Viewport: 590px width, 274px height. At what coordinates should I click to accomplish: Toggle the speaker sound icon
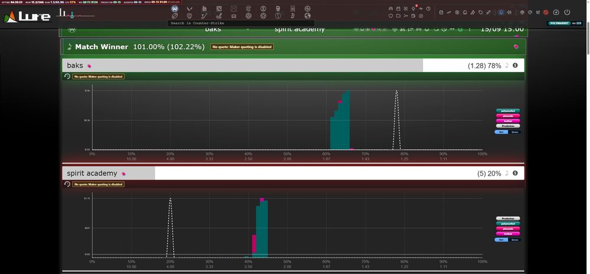[x=509, y=12]
